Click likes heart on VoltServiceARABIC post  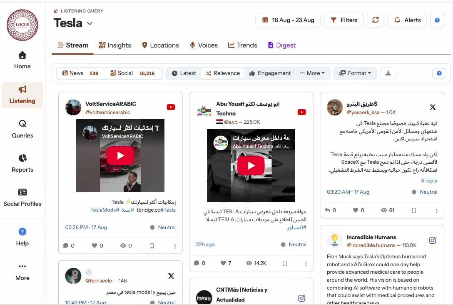[95, 245]
